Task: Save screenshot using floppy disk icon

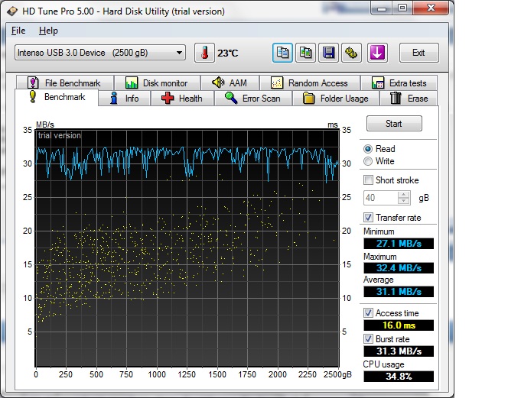Action: pyautogui.click(x=329, y=53)
